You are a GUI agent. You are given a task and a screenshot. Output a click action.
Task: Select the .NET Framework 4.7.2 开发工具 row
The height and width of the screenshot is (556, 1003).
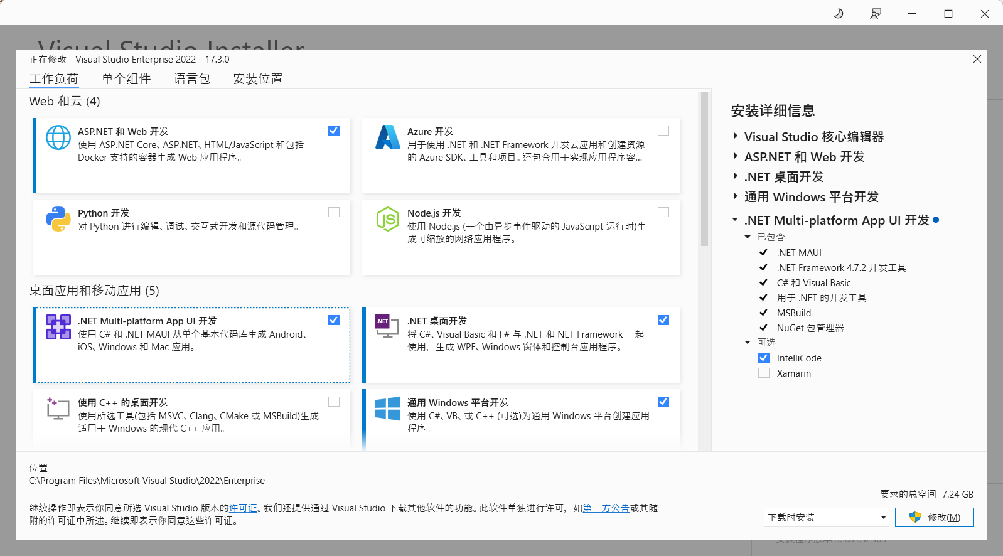(841, 267)
